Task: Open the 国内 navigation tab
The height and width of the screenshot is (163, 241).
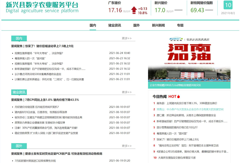Action: [93, 25]
